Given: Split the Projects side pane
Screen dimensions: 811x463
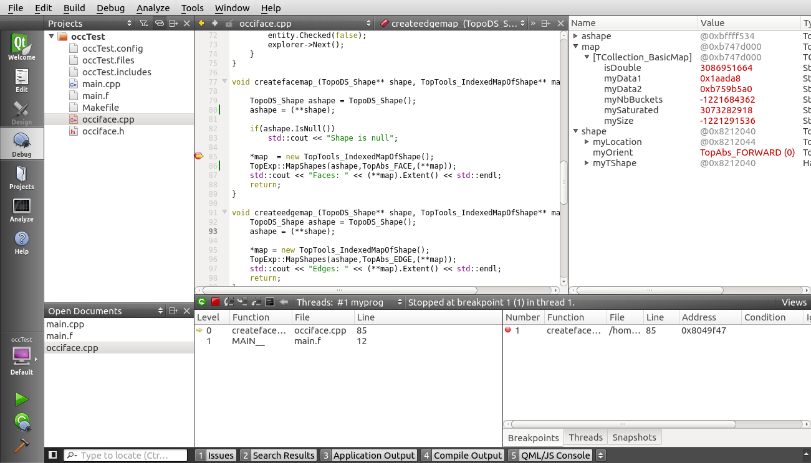Looking at the screenshot, I should click(x=173, y=23).
